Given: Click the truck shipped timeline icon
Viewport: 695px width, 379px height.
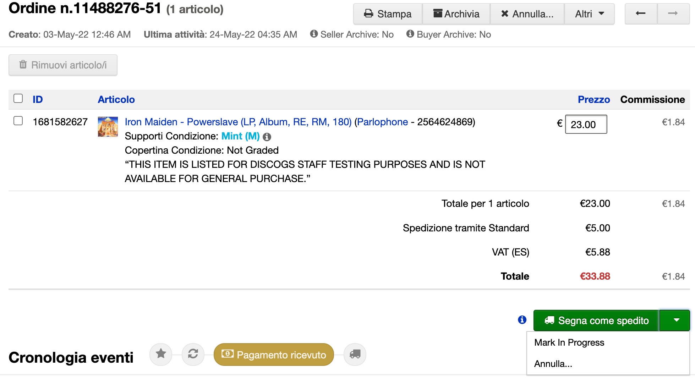Looking at the screenshot, I should tap(355, 354).
